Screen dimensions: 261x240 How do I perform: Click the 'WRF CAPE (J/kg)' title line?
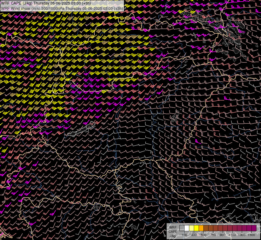click(x=46, y=3)
